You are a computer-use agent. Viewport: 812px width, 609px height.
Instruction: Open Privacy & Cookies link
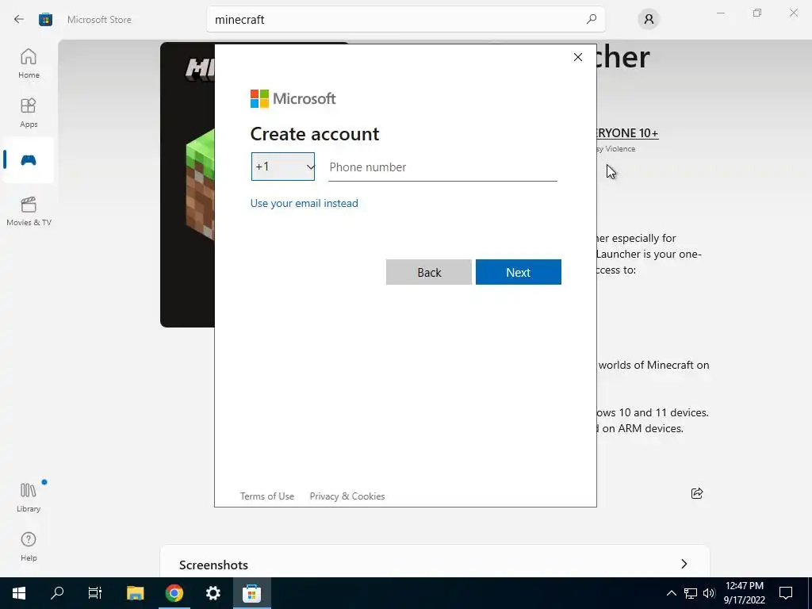coord(347,496)
